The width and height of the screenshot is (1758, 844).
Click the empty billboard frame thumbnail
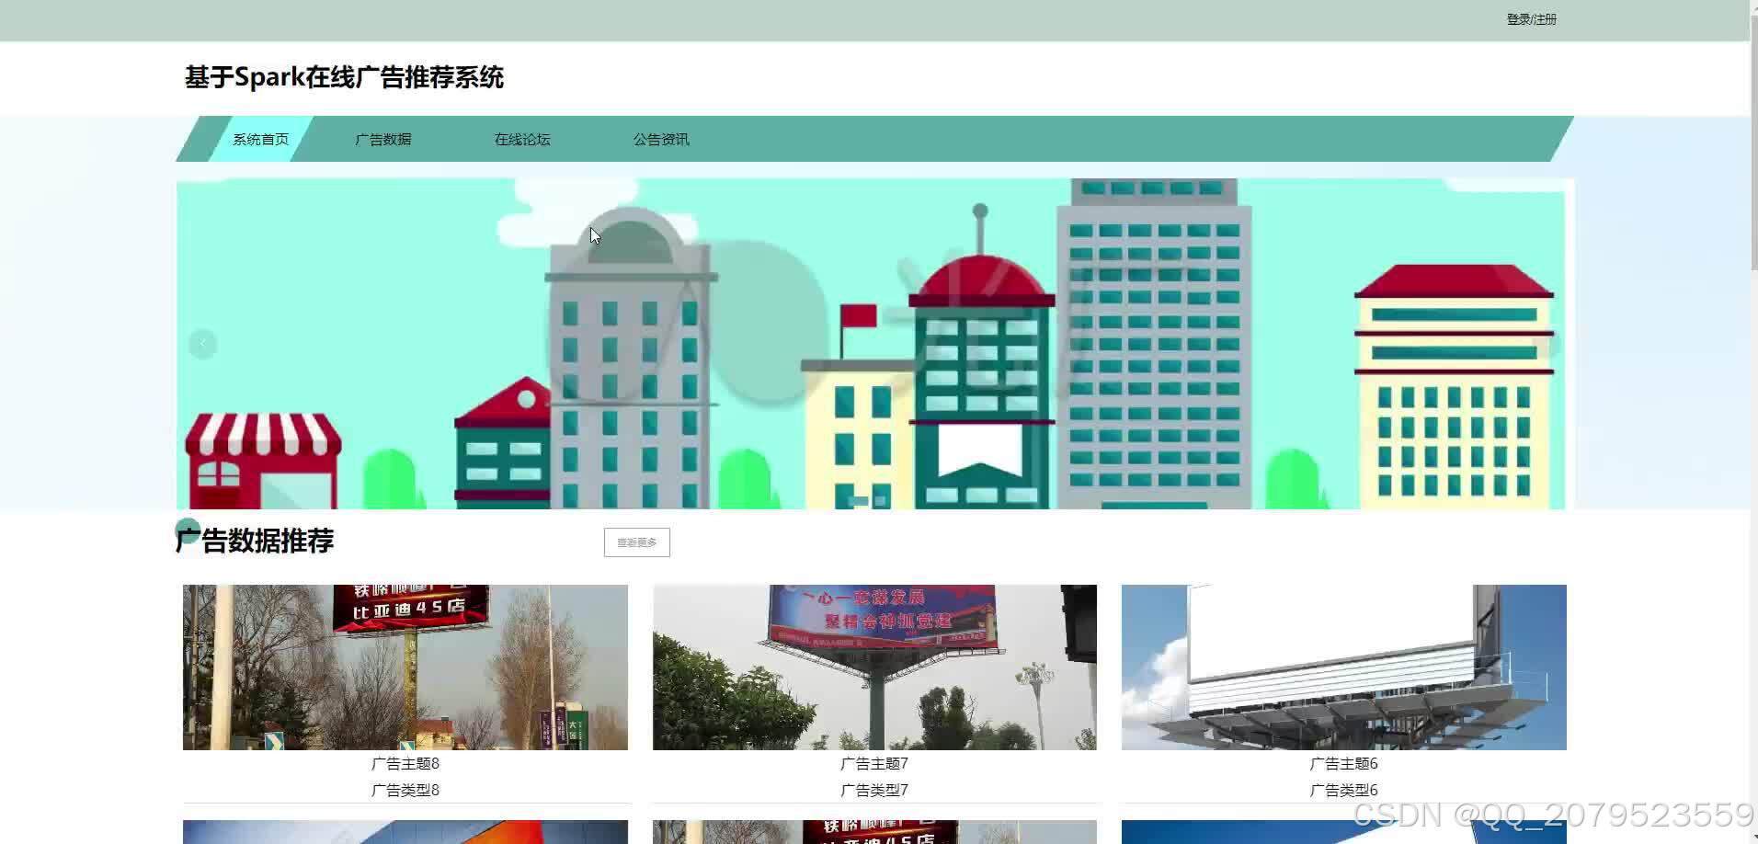click(x=1342, y=667)
